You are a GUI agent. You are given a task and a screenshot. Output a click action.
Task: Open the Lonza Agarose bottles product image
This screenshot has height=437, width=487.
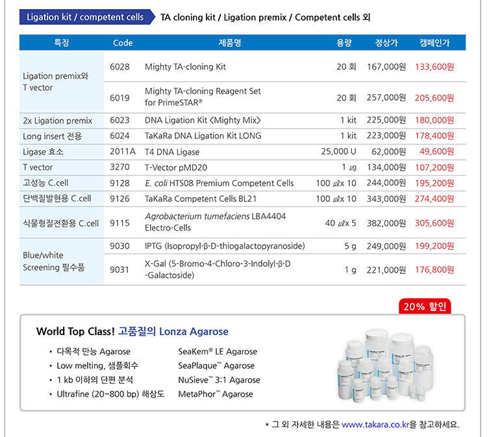point(385,366)
